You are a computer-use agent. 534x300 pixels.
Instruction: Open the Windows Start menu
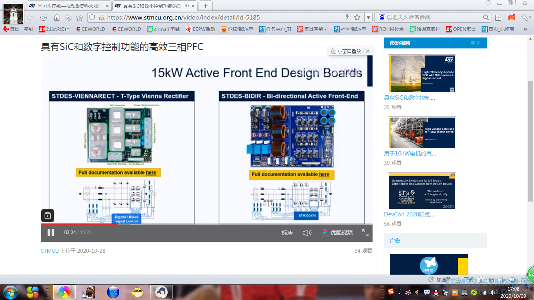[x=10, y=292]
